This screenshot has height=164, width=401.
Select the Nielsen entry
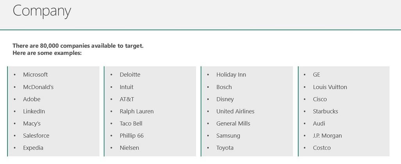129,148
